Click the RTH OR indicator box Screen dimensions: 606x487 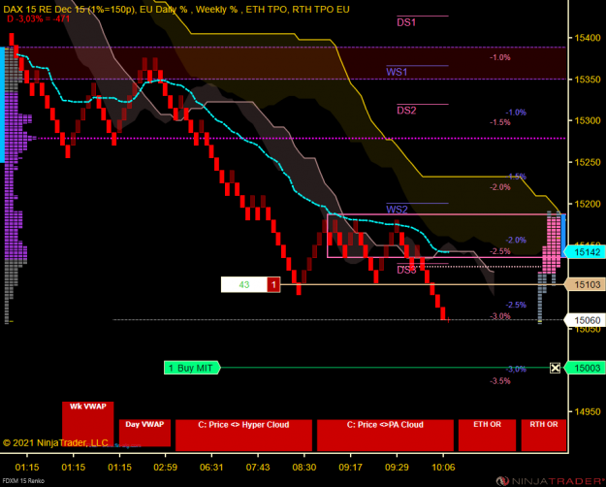click(x=543, y=435)
